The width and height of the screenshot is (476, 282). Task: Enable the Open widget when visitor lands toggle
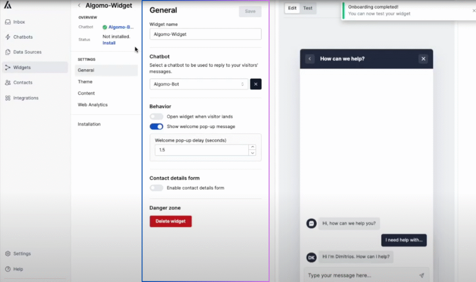(x=156, y=116)
